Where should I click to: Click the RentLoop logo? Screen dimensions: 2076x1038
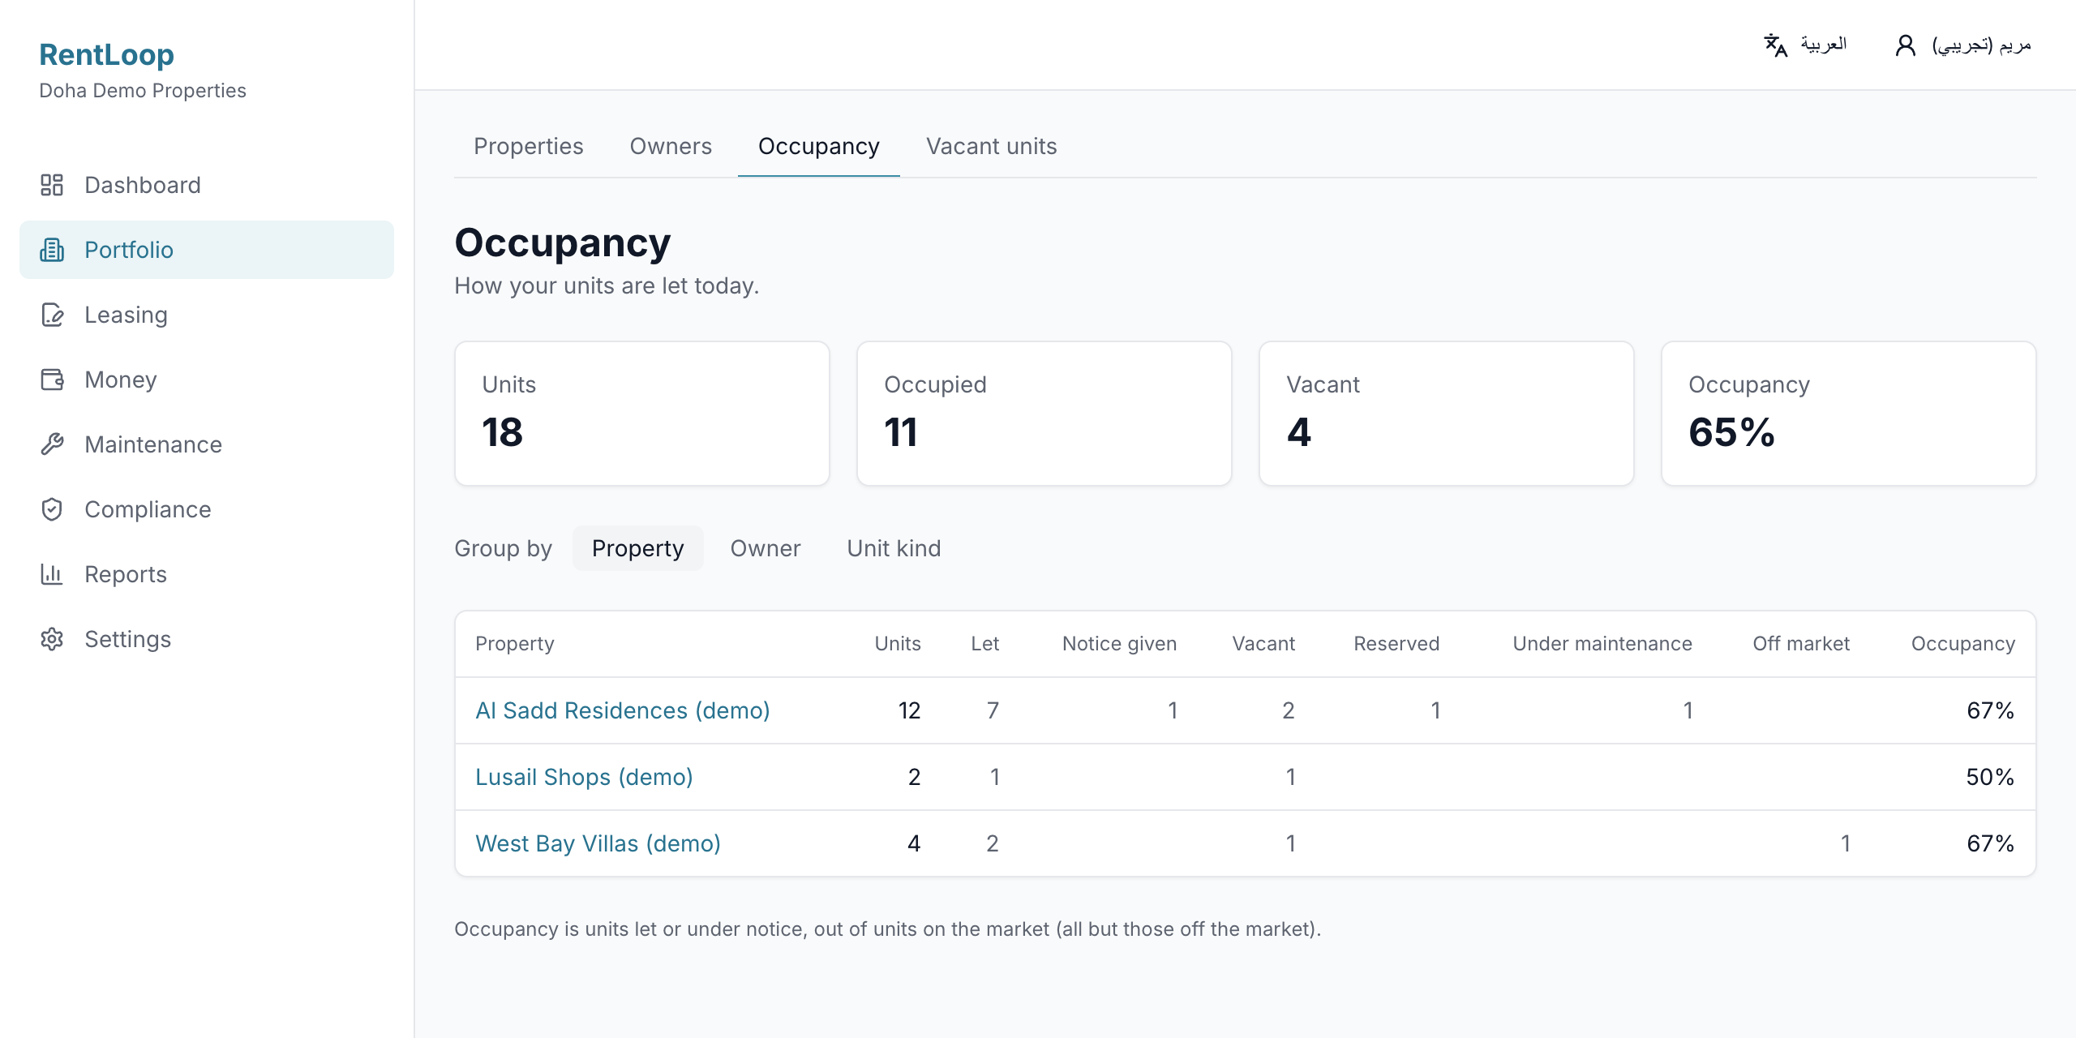106,54
